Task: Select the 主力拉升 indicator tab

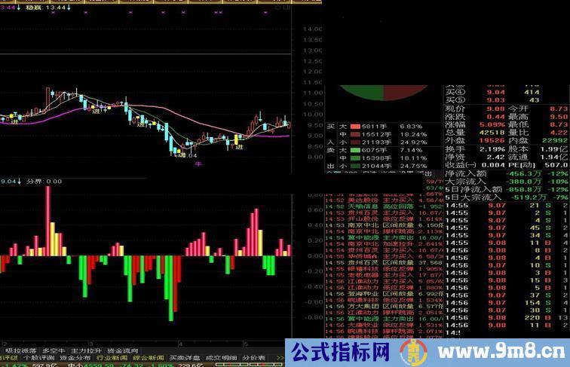Action: coord(86,350)
